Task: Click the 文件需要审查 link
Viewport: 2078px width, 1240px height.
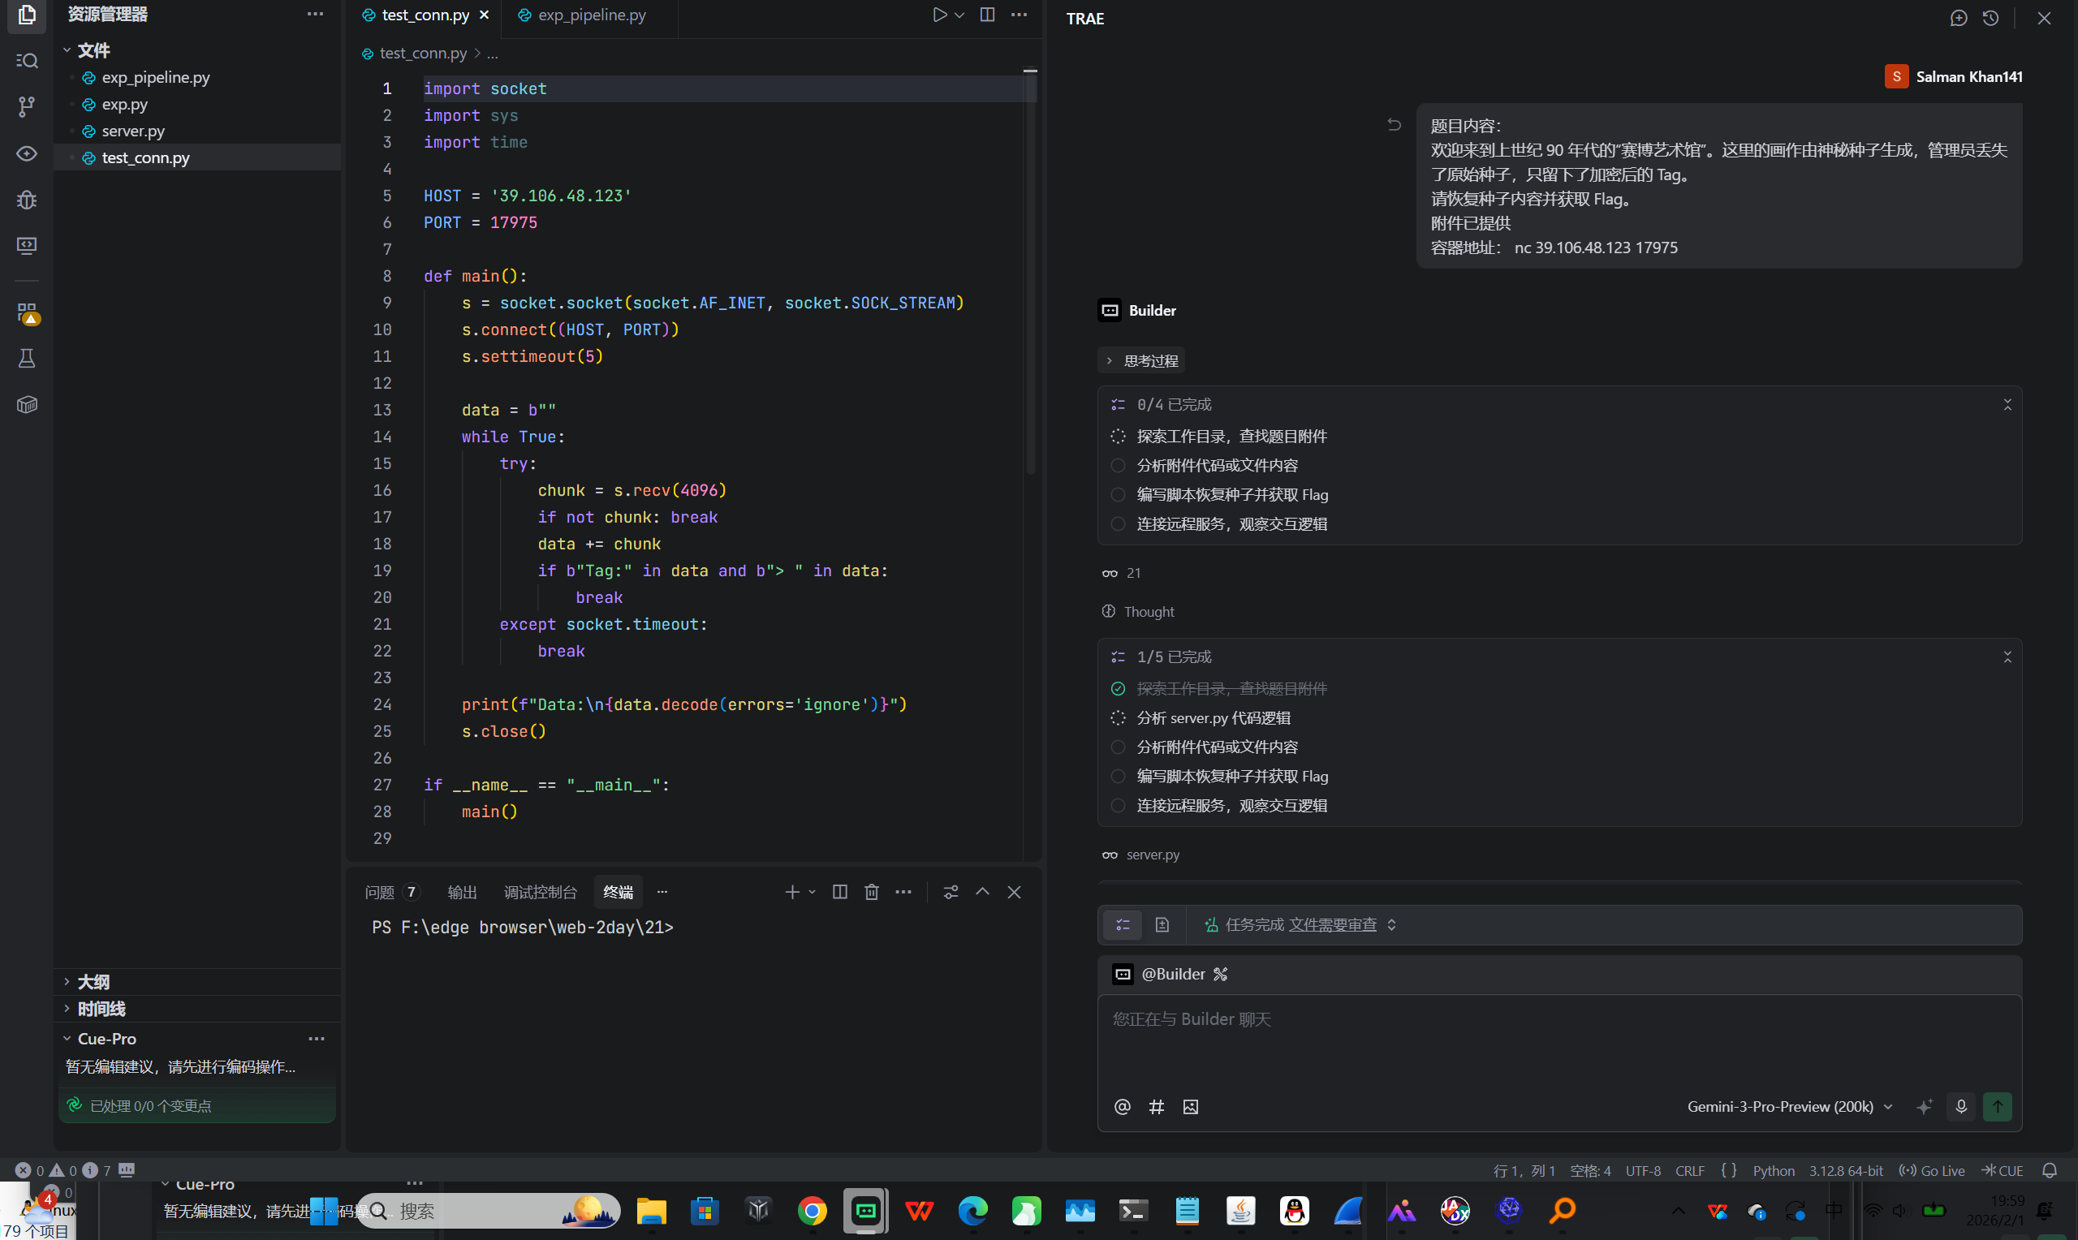Action: click(x=1332, y=924)
